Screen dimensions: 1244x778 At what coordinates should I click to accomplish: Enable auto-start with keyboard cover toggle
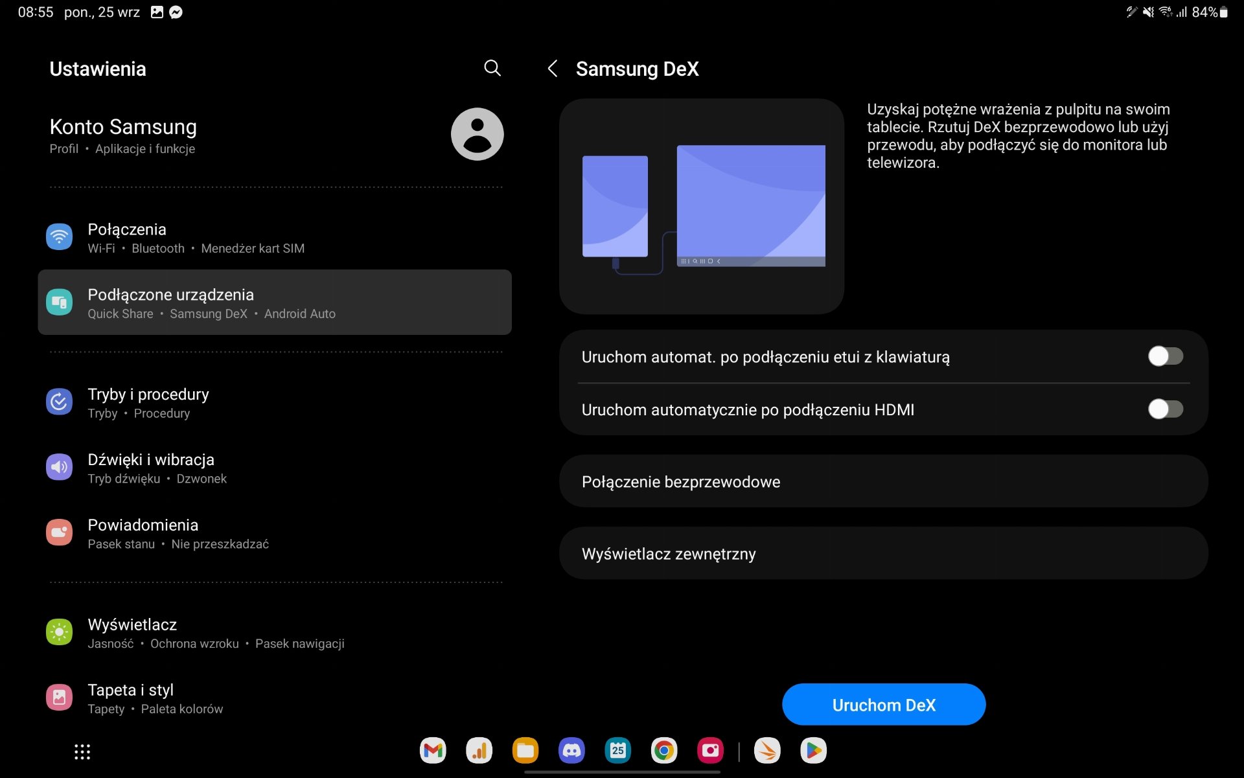(x=1165, y=356)
